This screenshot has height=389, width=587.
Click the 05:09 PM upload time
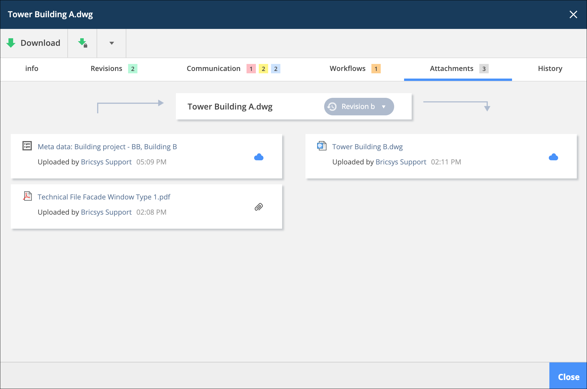pyautogui.click(x=151, y=162)
